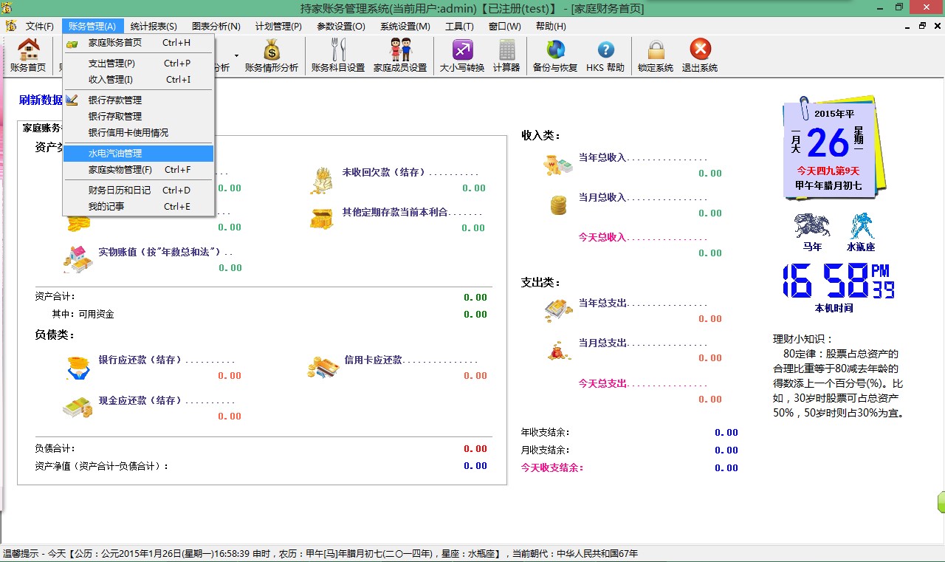Select 银行存取管理 menu entry
Viewport: 945px width, 562px height.
(x=139, y=117)
